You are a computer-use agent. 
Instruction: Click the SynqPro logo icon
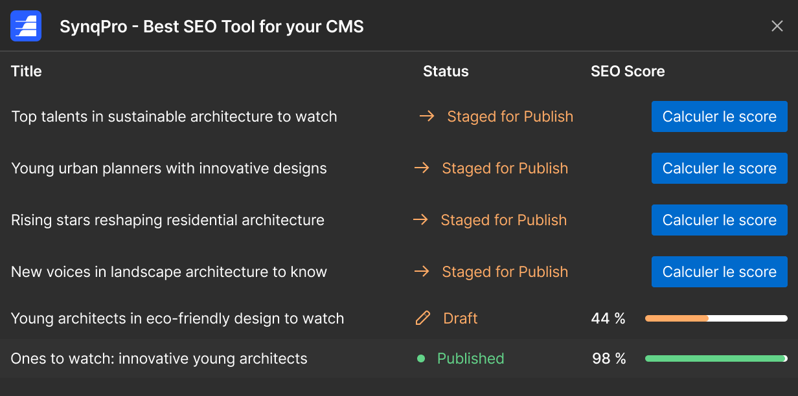coord(26,27)
